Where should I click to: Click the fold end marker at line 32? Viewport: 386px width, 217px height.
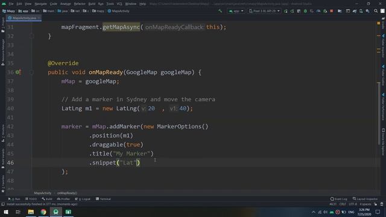tap(31, 36)
